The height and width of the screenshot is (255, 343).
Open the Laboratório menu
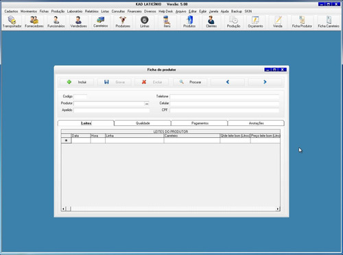click(75, 11)
